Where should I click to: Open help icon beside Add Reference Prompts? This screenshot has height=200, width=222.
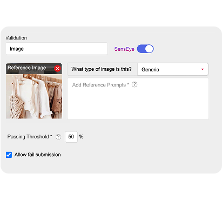click(x=134, y=84)
